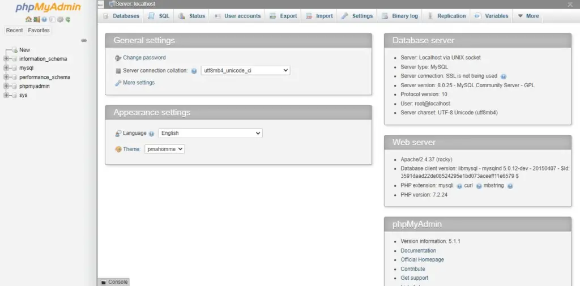The width and height of the screenshot is (580, 286).
Task: Open Server connection collation dropdown
Action: [245, 70]
